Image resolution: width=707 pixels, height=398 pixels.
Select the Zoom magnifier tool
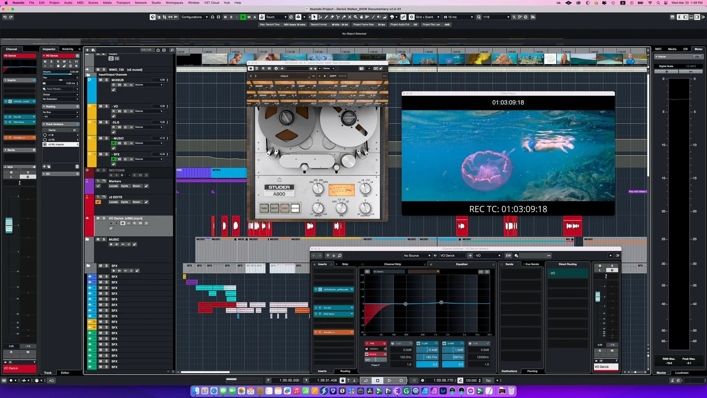point(355,17)
